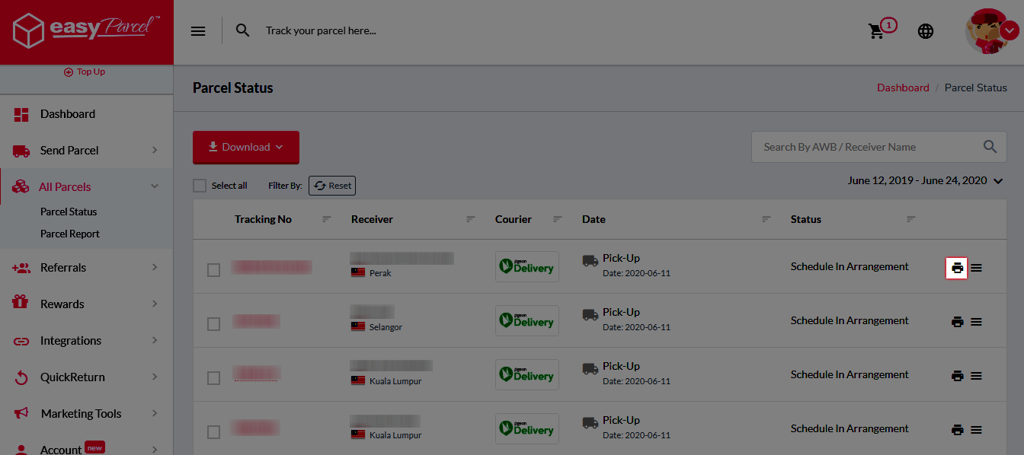Check the checkbox on the third parcel row

(x=213, y=375)
